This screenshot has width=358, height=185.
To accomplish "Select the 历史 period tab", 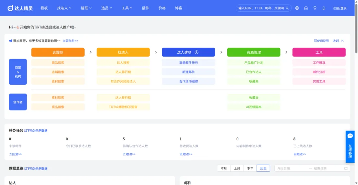I will (264, 169).
